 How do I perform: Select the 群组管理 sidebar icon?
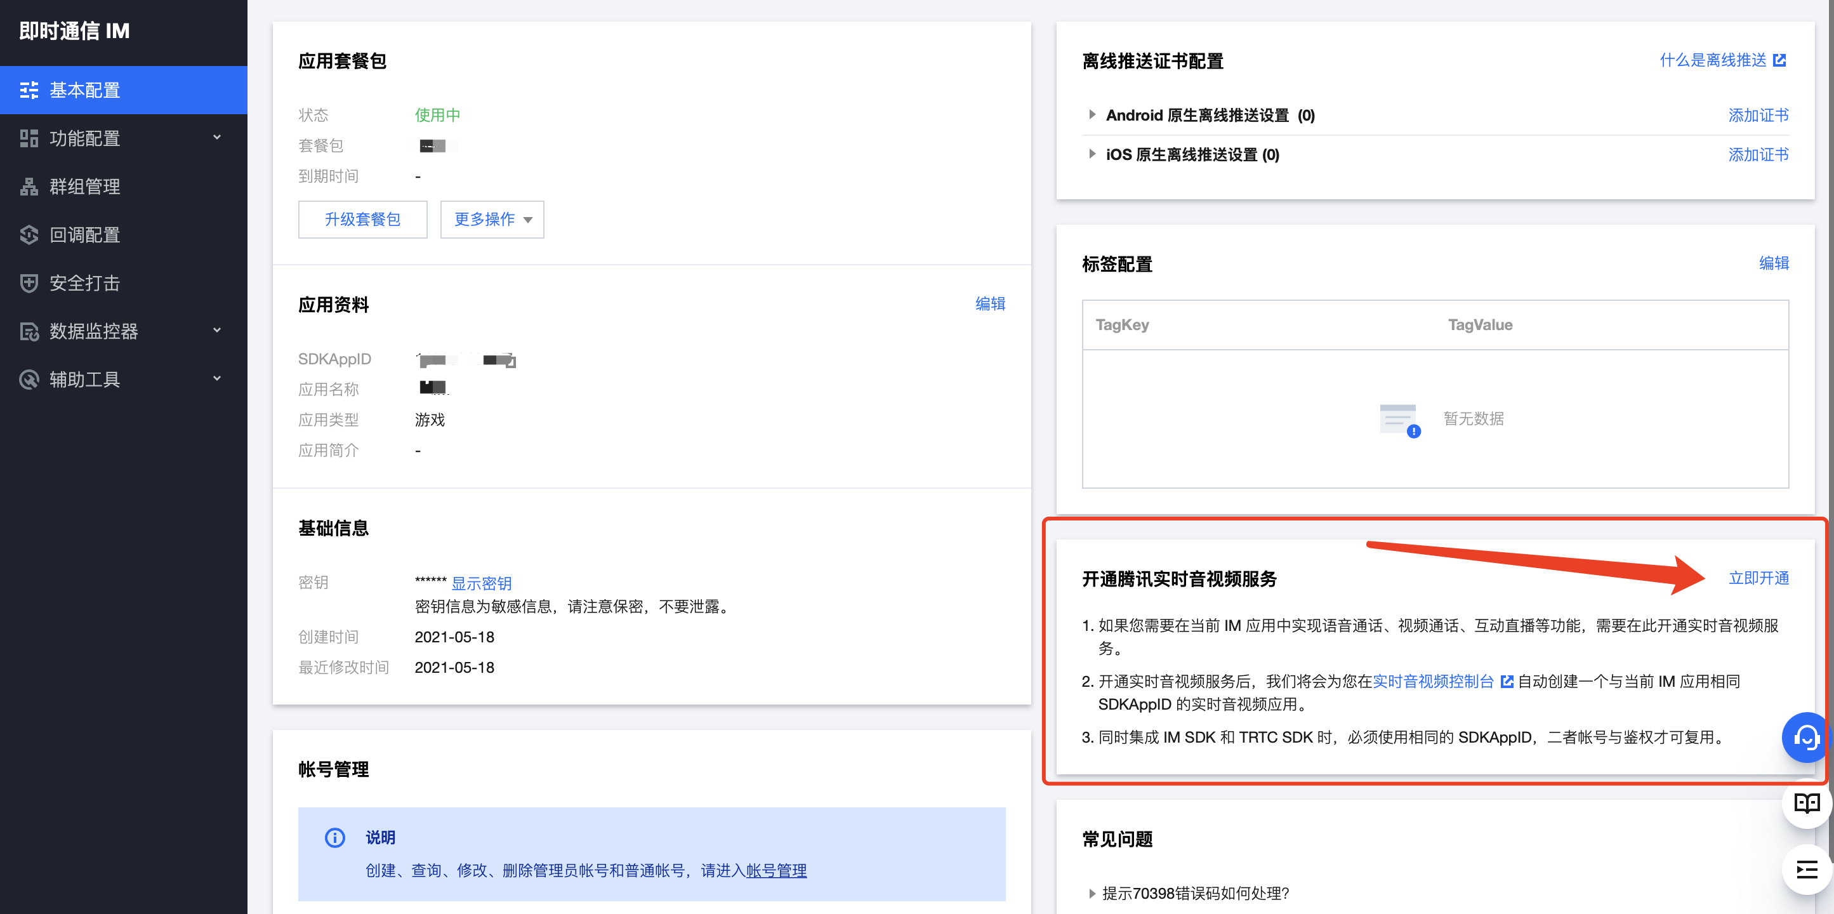29,187
